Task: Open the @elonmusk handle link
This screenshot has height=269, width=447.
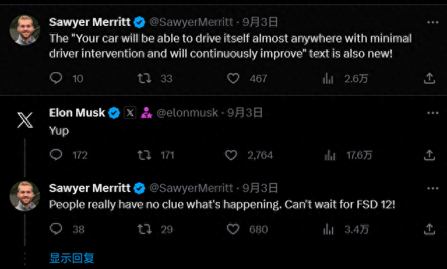Action: pyautogui.click(x=187, y=113)
